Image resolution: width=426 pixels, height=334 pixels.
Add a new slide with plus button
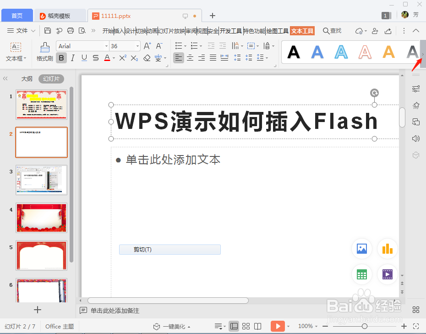tap(38, 310)
